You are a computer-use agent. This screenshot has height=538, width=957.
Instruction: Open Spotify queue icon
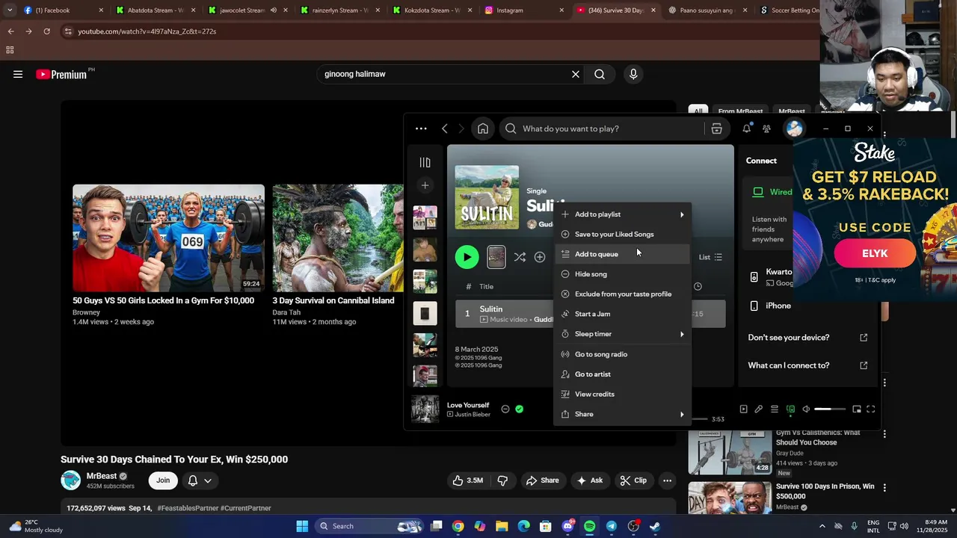775,409
